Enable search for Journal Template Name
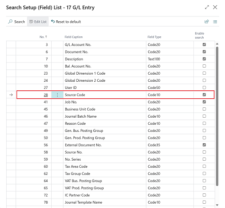The height and width of the screenshot is (208, 225). coord(204,202)
